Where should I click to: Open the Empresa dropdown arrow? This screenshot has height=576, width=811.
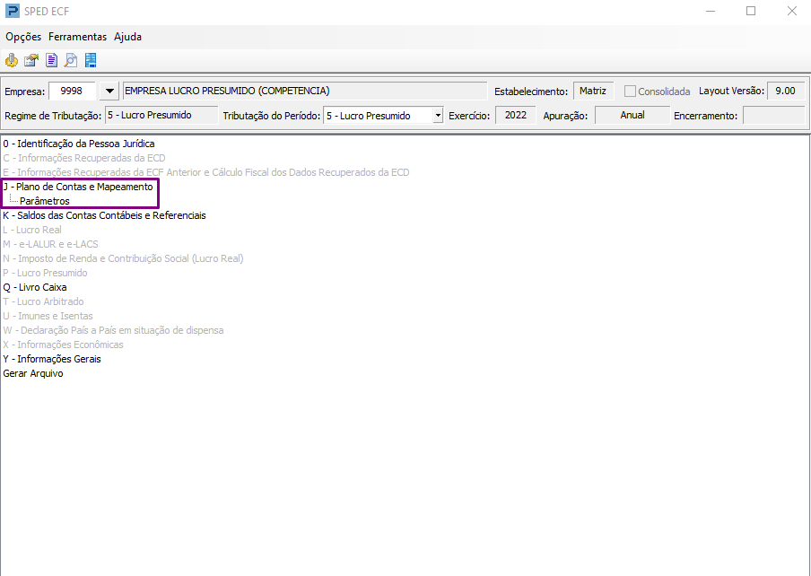point(109,91)
